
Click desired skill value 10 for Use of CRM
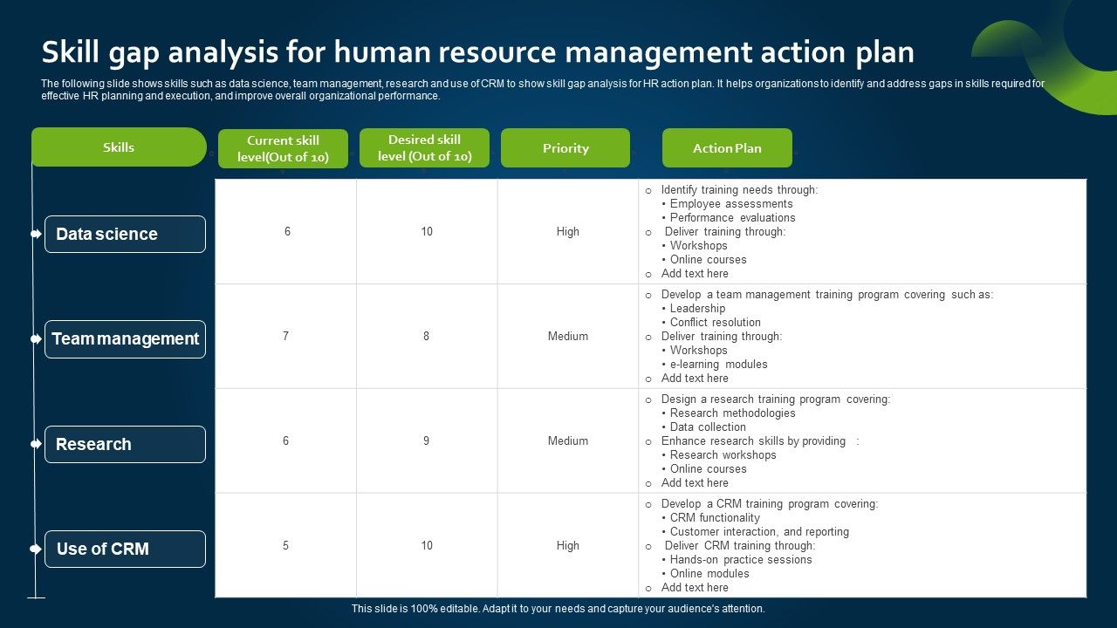click(x=427, y=545)
